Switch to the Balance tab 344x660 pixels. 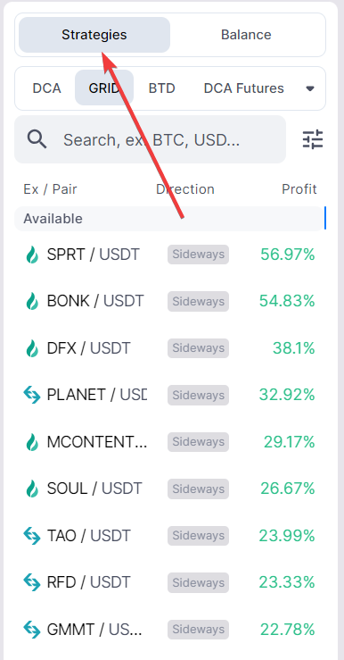[x=246, y=35]
